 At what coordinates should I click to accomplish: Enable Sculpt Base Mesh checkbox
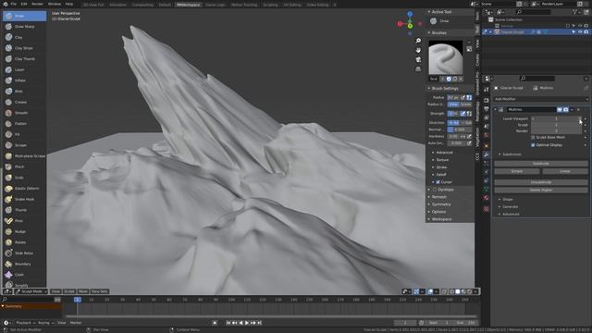pyautogui.click(x=533, y=138)
